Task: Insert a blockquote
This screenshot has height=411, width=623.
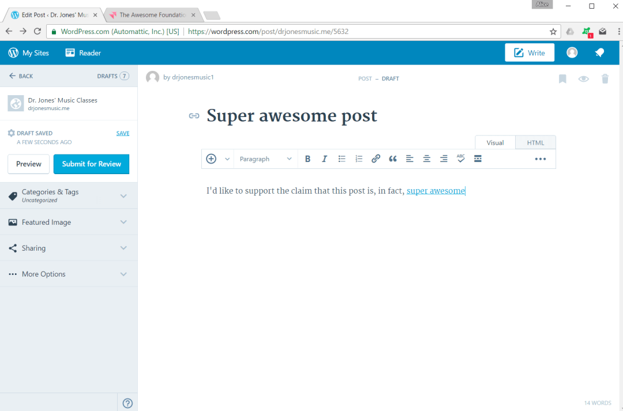Action: 393,159
